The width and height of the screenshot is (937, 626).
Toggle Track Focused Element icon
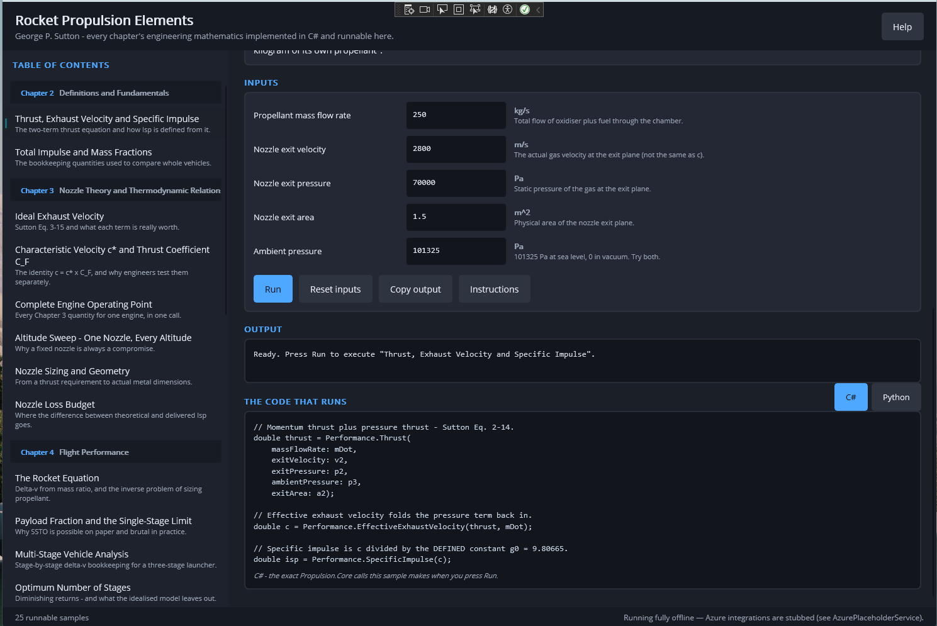point(475,9)
